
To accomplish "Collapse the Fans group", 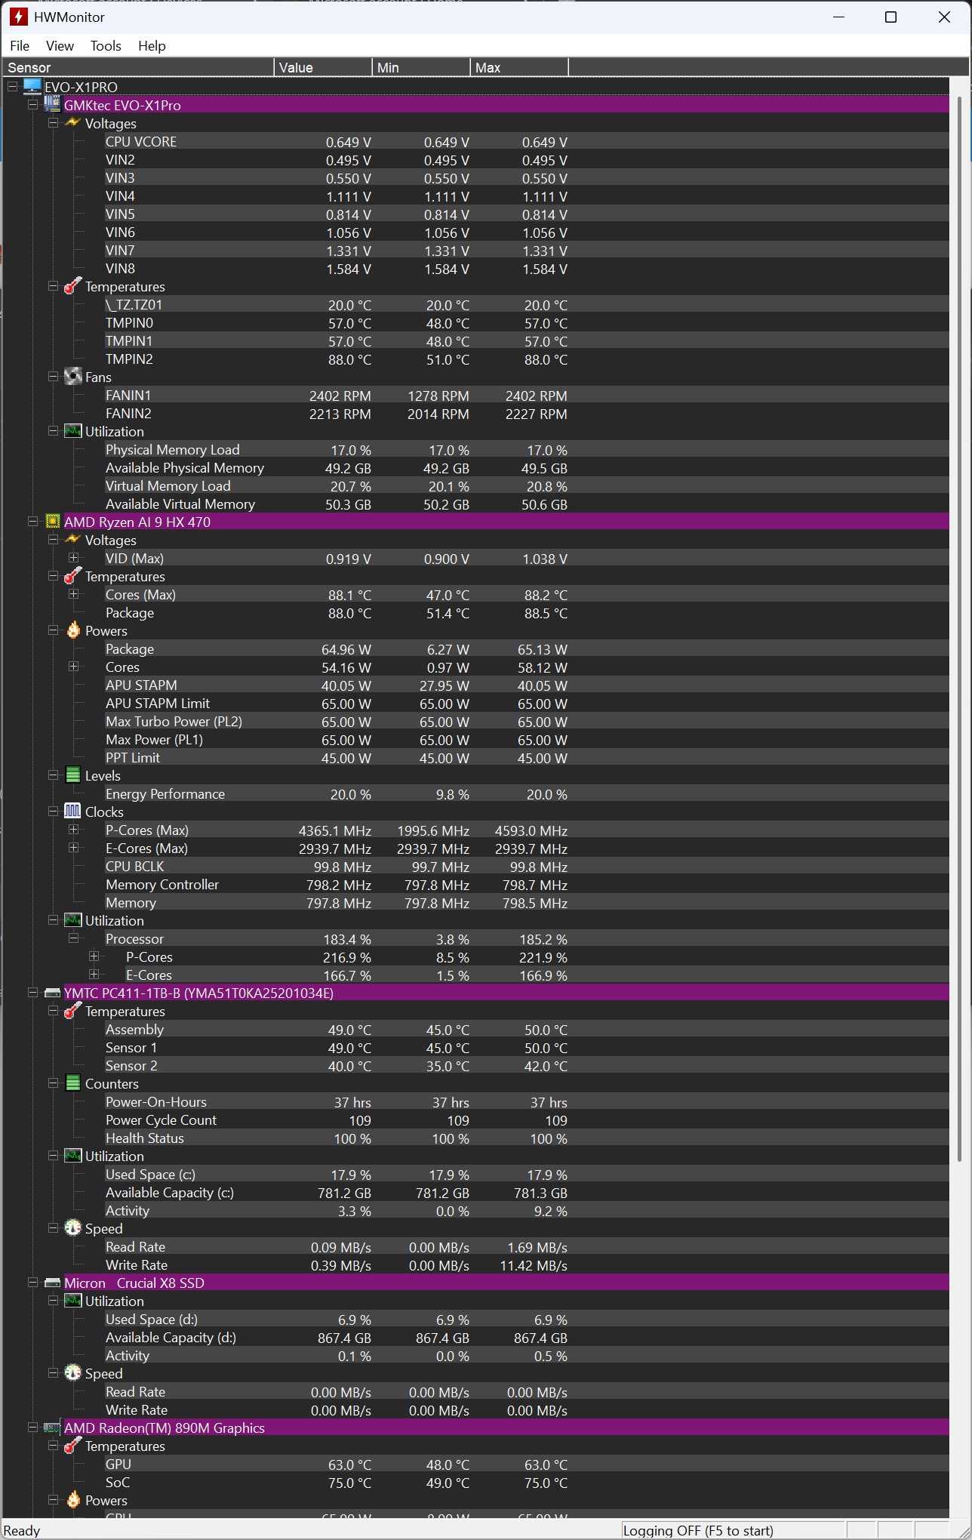I will (x=53, y=376).
